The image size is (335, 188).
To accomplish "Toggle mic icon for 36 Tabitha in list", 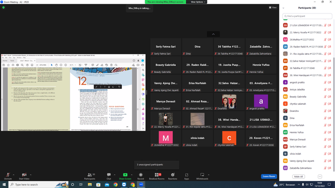I will pyautogui.click(x=325, y=68).
